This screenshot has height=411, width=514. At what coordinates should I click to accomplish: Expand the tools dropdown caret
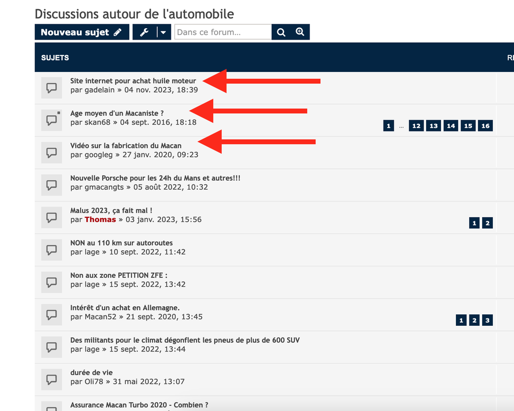[164, 32]
